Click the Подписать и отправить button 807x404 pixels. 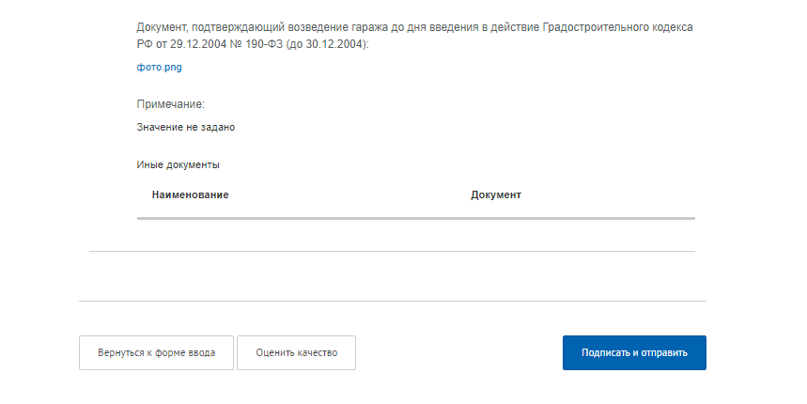634,353
